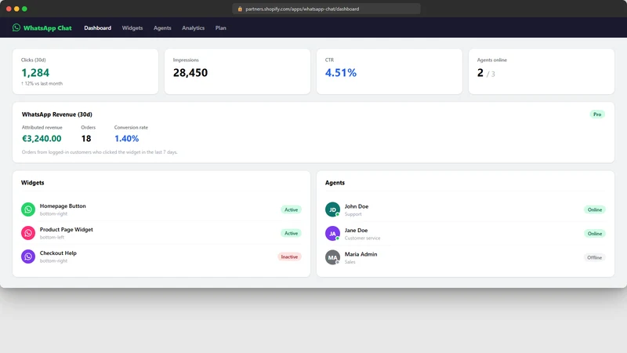This screenshot has width=627, height=353.
Task: Click the agents online count 2
Action: tap(480, 72)
